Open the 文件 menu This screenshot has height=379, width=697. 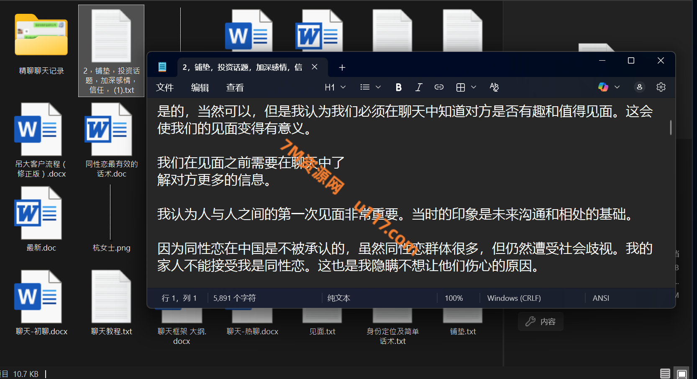click(x=165, y=87)
